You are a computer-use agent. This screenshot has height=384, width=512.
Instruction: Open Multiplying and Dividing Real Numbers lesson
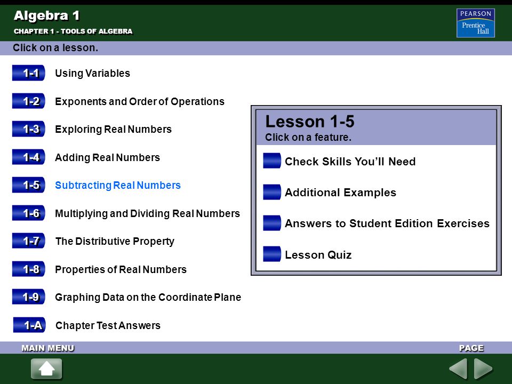pos(148,213)
